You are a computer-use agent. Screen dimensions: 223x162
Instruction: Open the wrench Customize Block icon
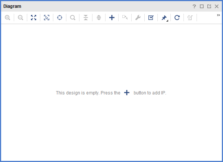(x=138, y=18)
